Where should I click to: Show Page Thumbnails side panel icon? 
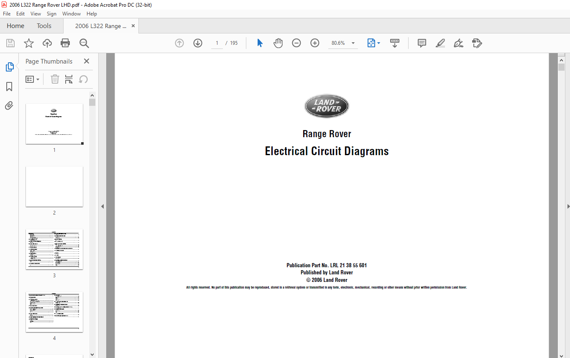point(9,67)
